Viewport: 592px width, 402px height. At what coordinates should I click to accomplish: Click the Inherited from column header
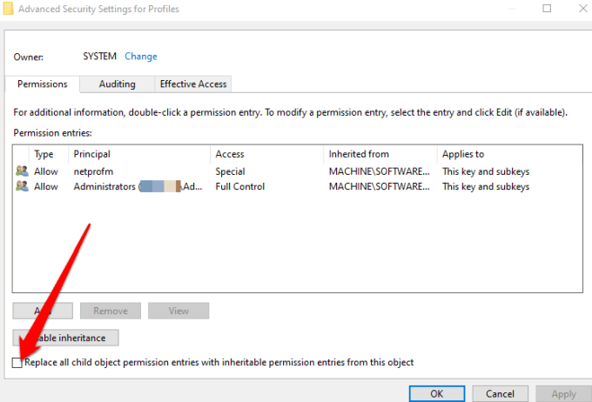point(359,154)
